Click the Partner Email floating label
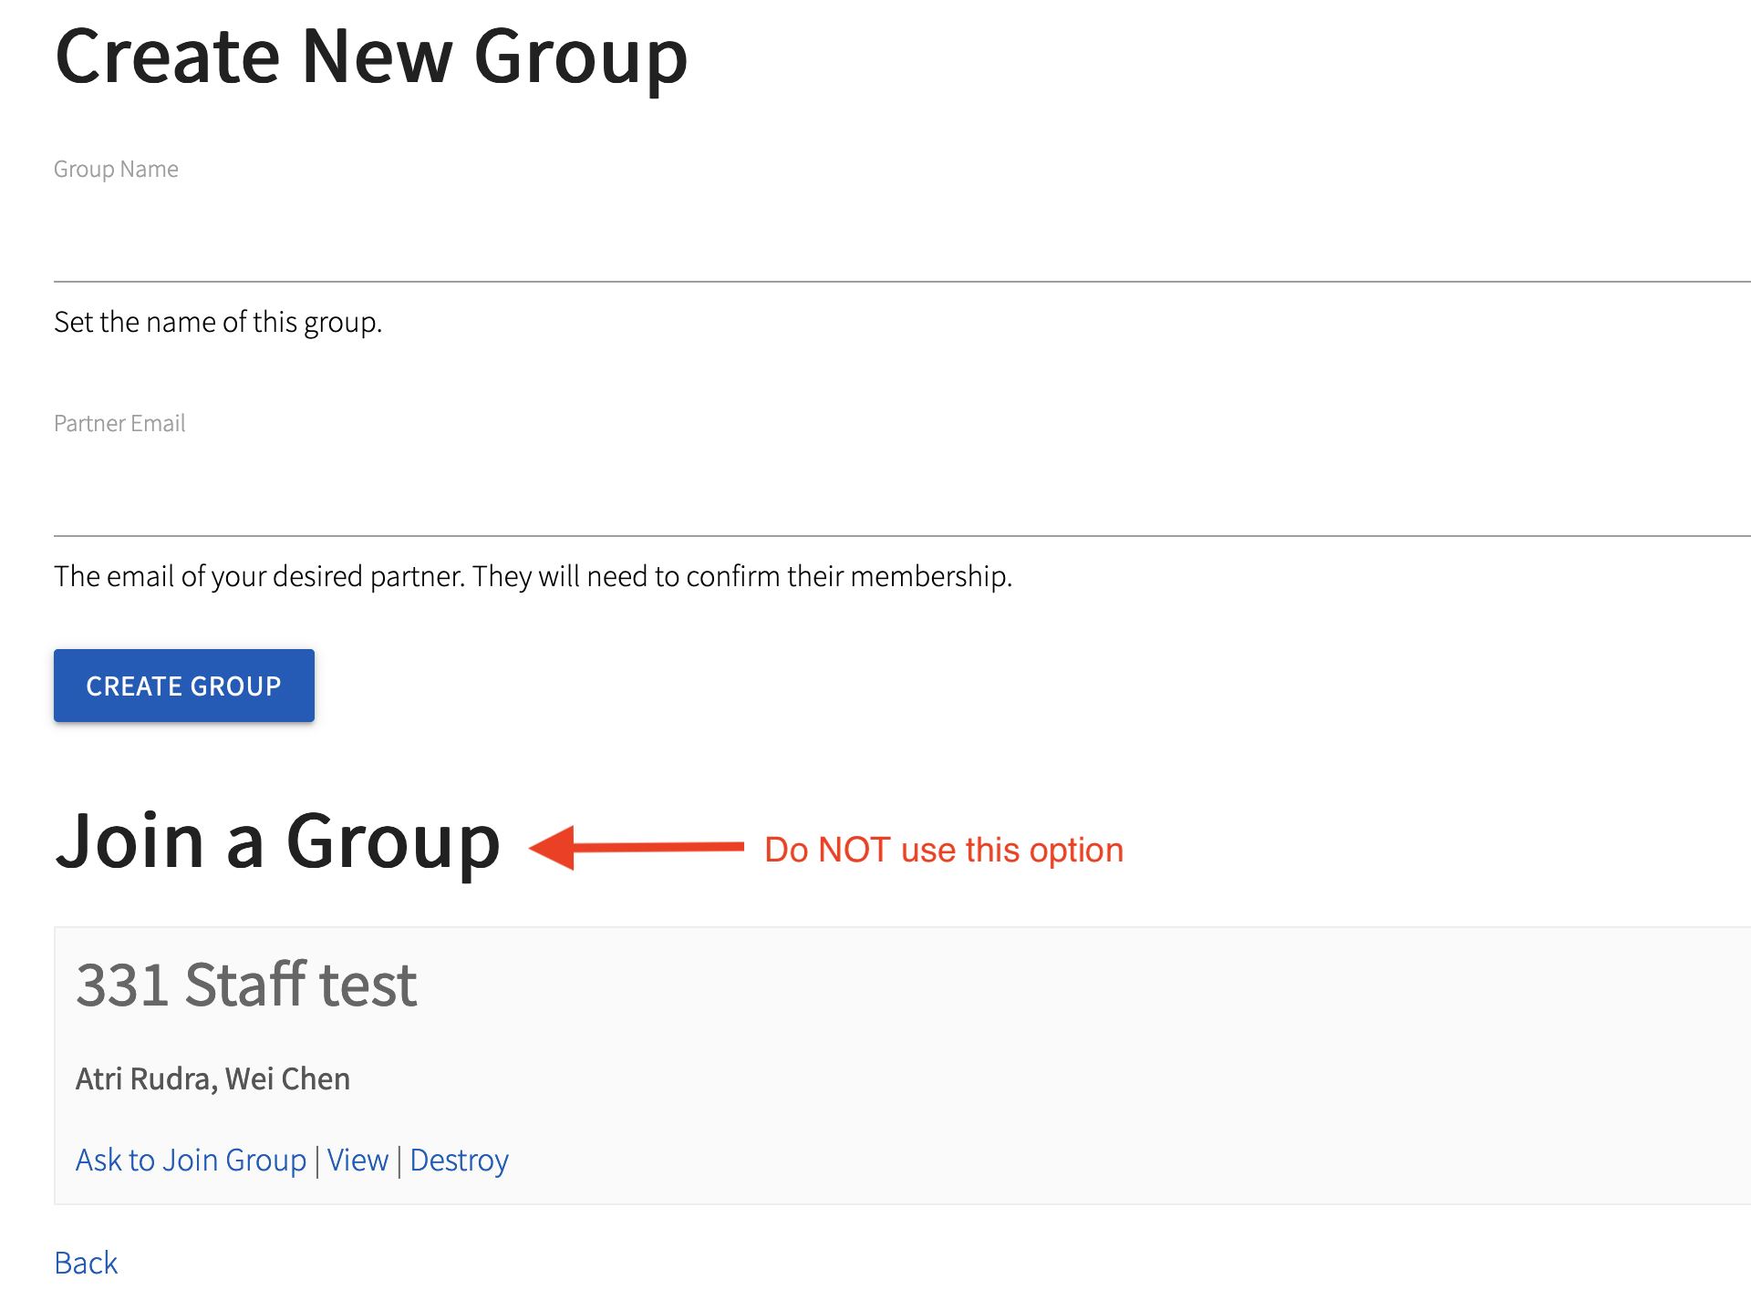The height and width of the screenshot is (1300, 1751). click(x=119, y=424)
